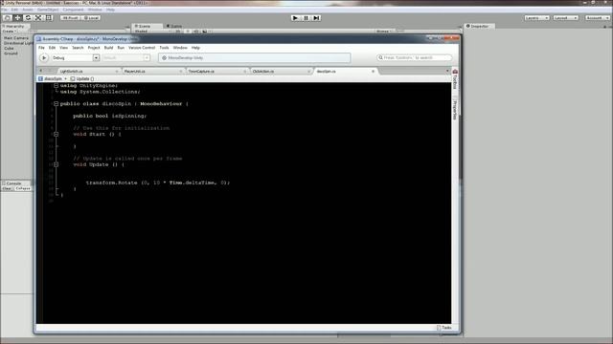This screenshot has width=613, height=344.
Task: Open the Debug configuration dropdown
Action: point(76,57)
